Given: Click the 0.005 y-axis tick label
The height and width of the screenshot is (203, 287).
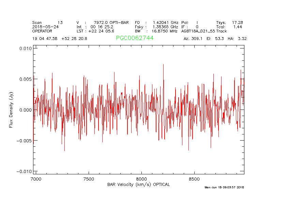Looking at the screenshot, I should coord(26,79).
